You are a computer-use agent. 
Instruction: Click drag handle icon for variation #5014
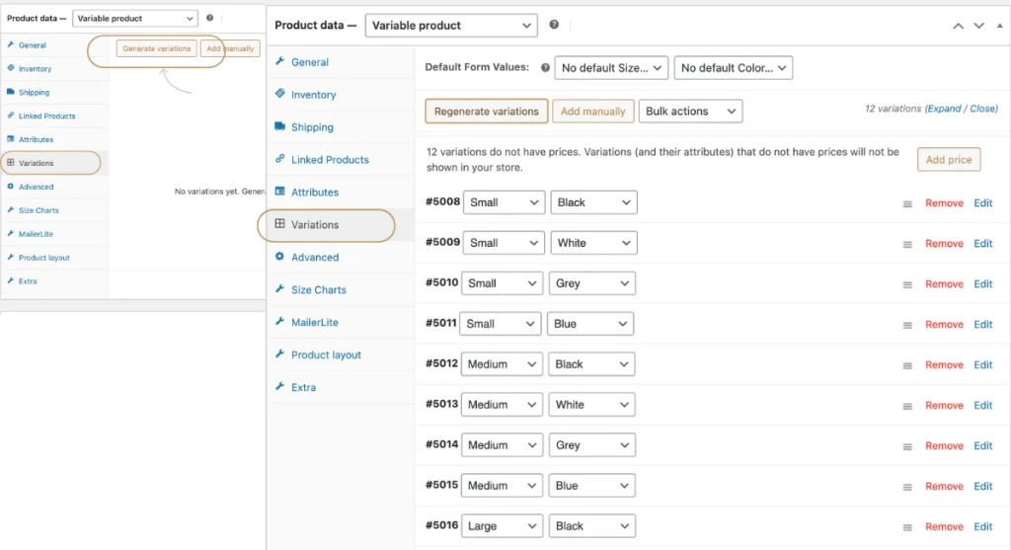907,447
